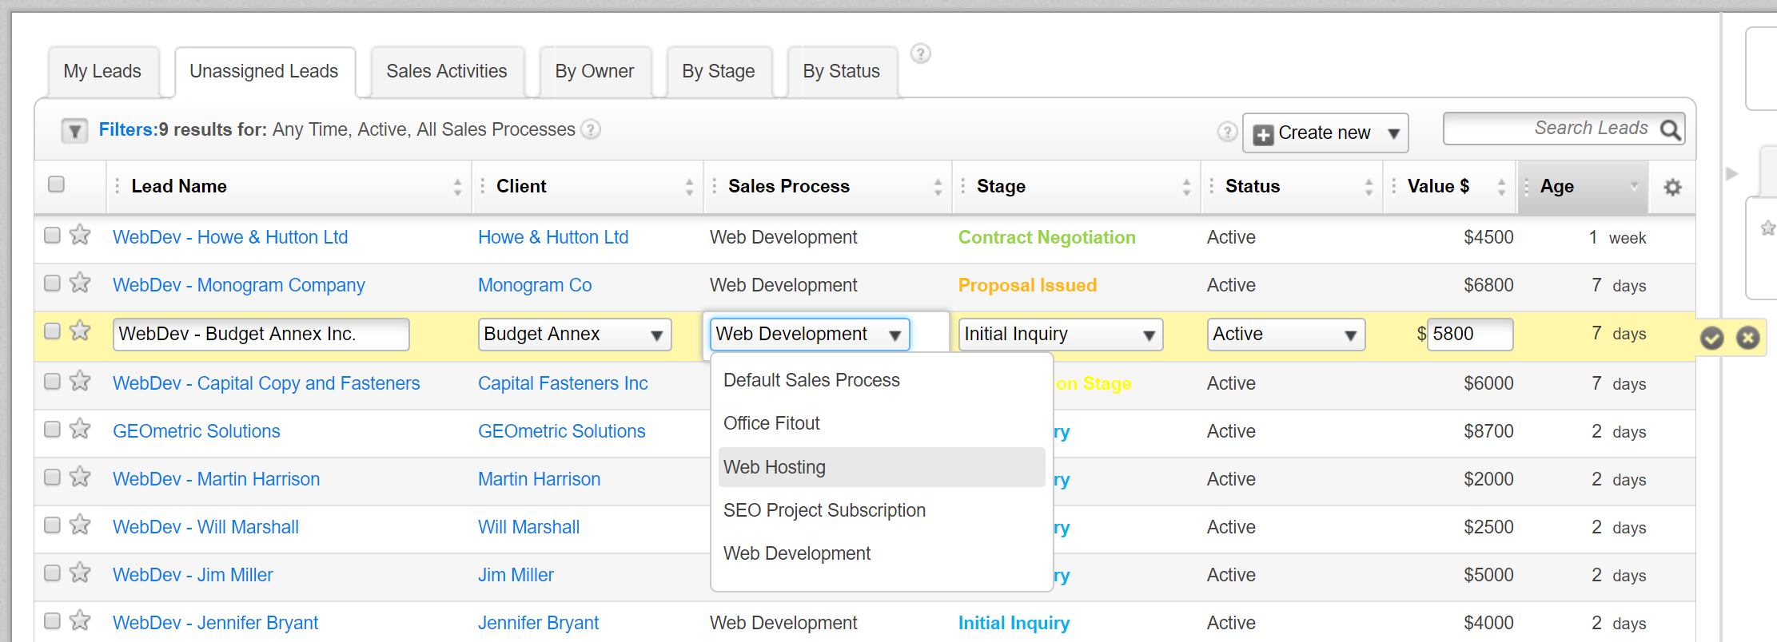
Task: Check the WebDev - Monogram Company row
Action: pos(53,283)
